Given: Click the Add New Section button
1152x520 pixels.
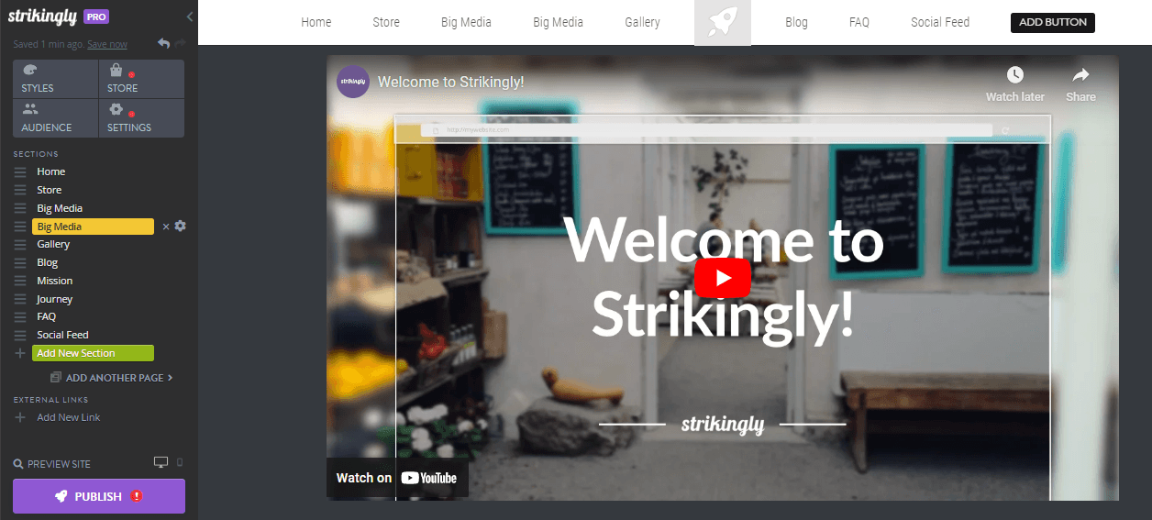Looking at the screenshot, I should [93, 353].
